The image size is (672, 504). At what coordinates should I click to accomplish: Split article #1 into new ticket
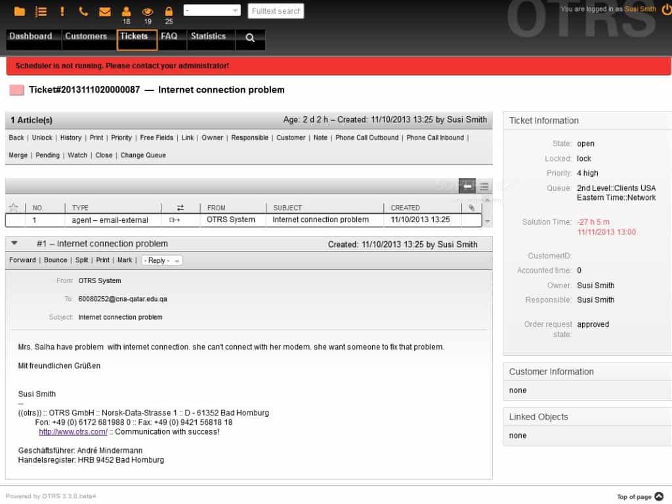(81, 260)
